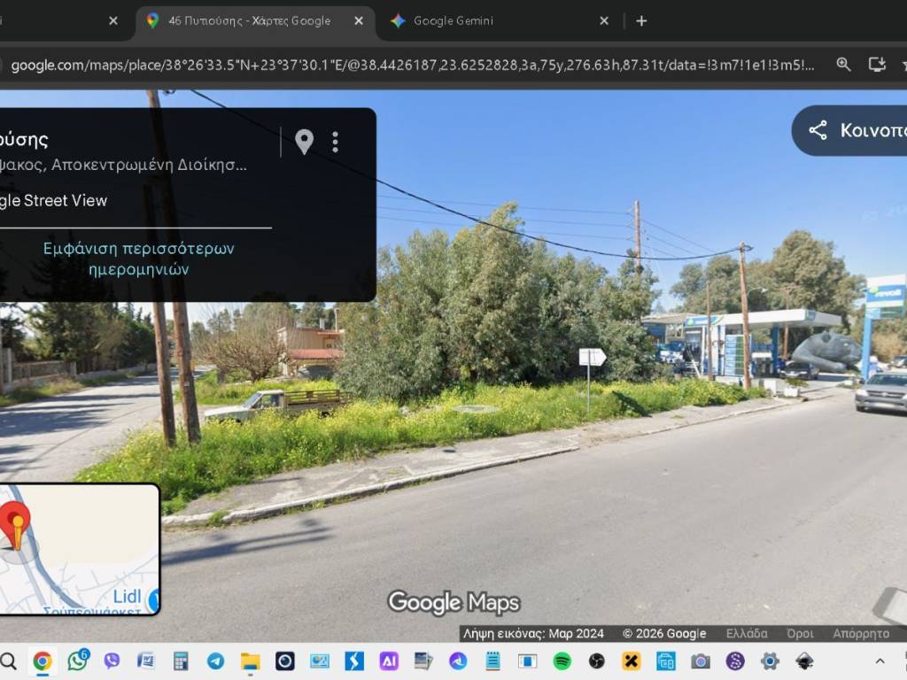The image size is (907, 680).
Task: Open a new browser tab with the plus
Action: pos(641,20)
